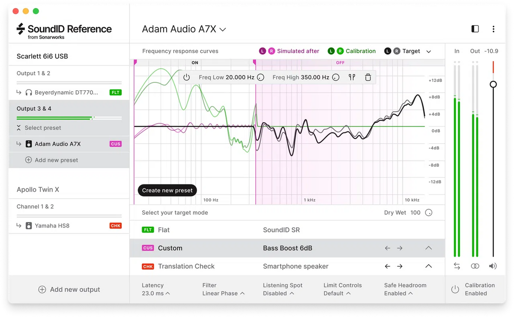Viewport: 514px width, 317px height.
Task: Click the next arrow on Smartphone speaker
Action: click(400, 266)
